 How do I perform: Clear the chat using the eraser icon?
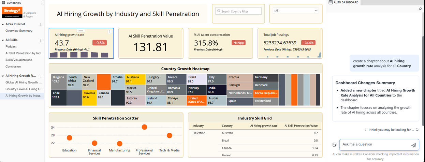tap(420, 9)
